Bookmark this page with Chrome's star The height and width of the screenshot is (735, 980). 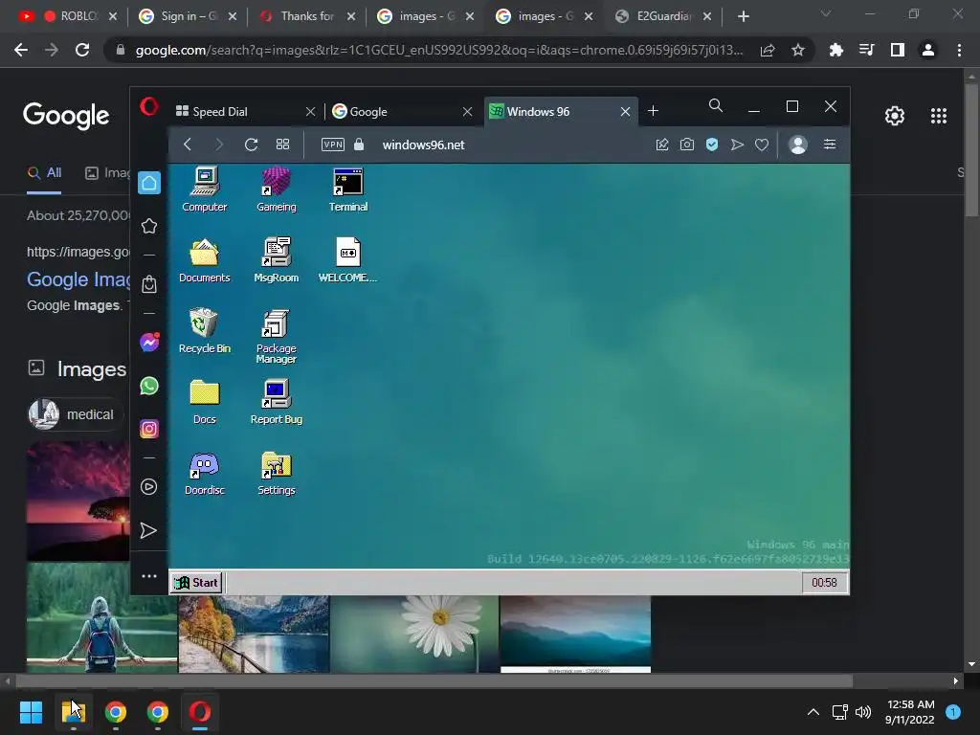tap(797, 50)
